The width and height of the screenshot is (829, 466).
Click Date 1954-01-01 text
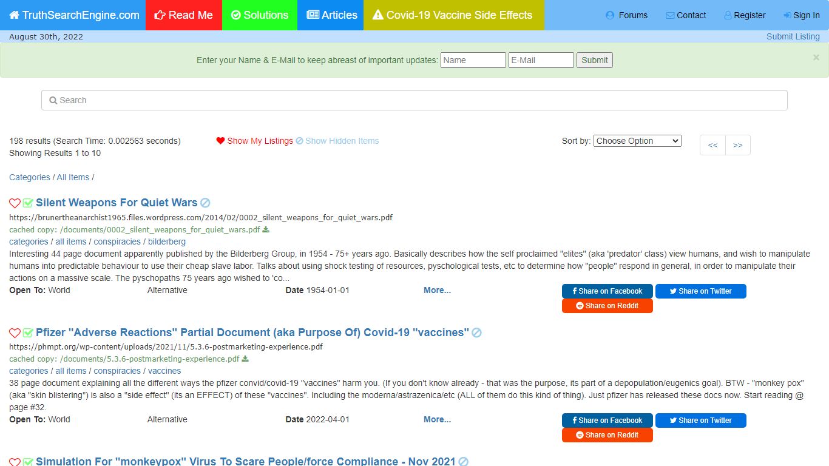pos(317,290)
